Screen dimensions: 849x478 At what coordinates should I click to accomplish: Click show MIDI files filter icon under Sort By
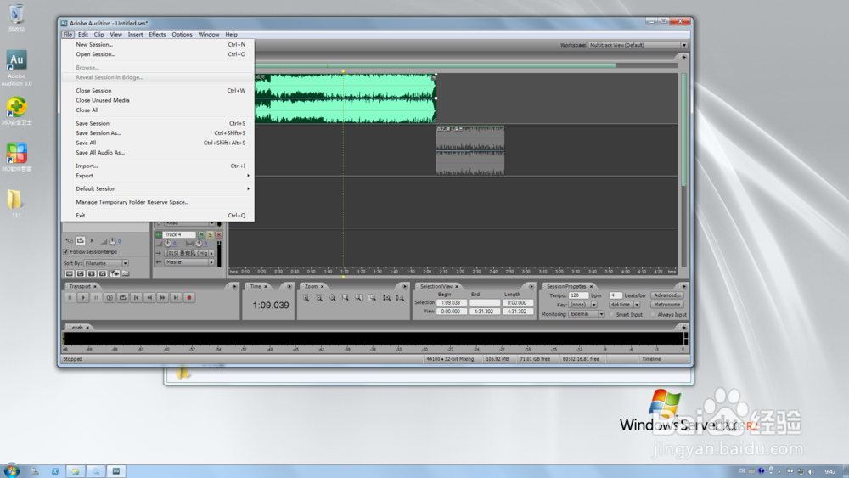coord(103,274)
